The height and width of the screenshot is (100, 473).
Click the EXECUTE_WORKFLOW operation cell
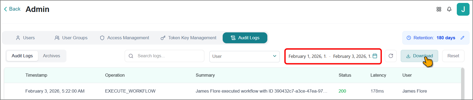[x=130, y=91]
